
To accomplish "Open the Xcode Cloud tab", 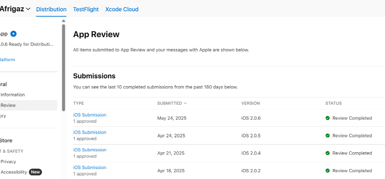I will (122, 10).
